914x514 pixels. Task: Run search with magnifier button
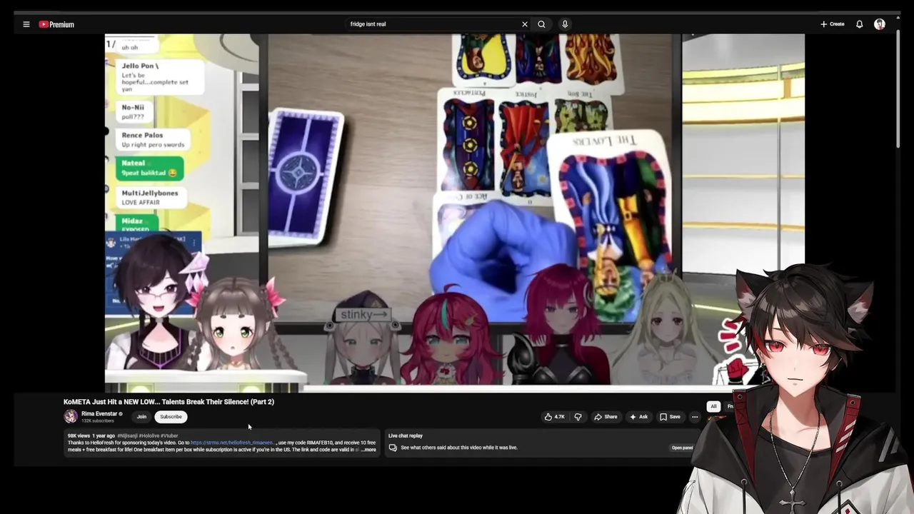(x=542, y=24)
